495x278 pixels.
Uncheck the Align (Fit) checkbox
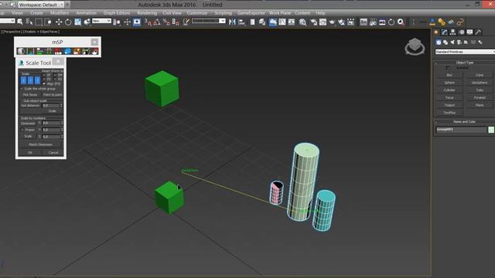[44, 83]
